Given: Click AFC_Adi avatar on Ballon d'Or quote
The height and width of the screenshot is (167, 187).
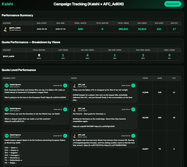Looking at the screenshot, I should click(x=75, y=85).
